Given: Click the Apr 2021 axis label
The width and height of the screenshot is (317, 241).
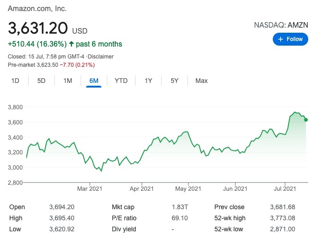Looking at the screenshot, I should (x=141, y=189).
